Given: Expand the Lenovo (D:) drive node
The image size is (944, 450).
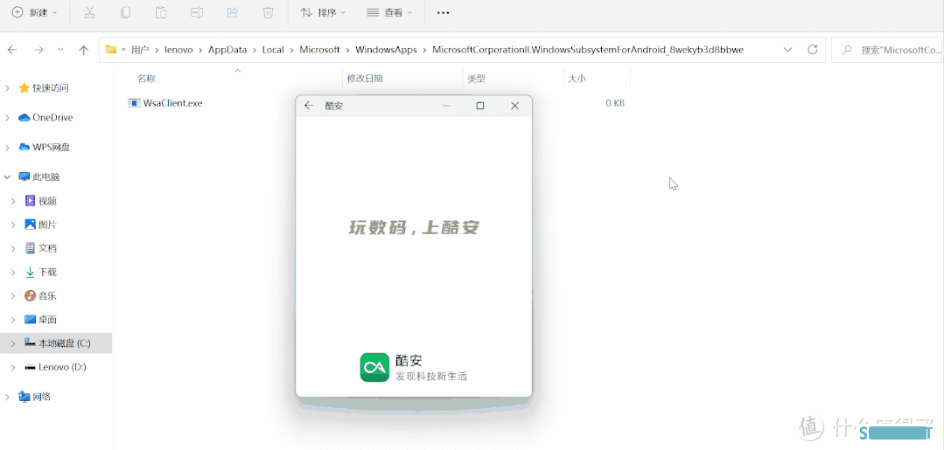Looking at the screenshot, I should (13, 367).
